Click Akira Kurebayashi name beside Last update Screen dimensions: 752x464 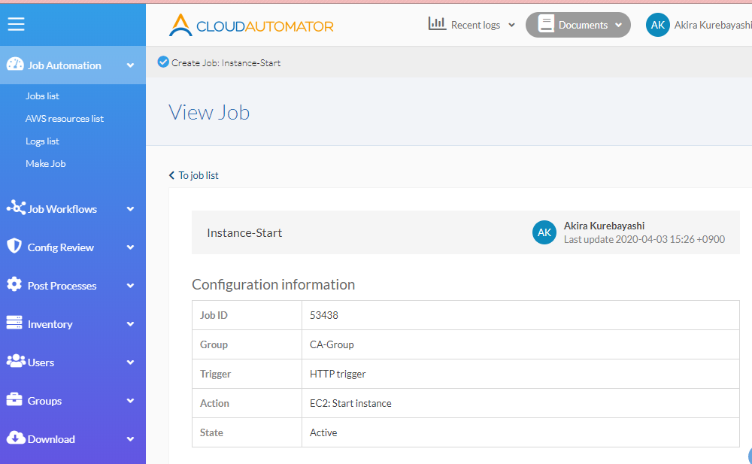(x=605, y=226)
